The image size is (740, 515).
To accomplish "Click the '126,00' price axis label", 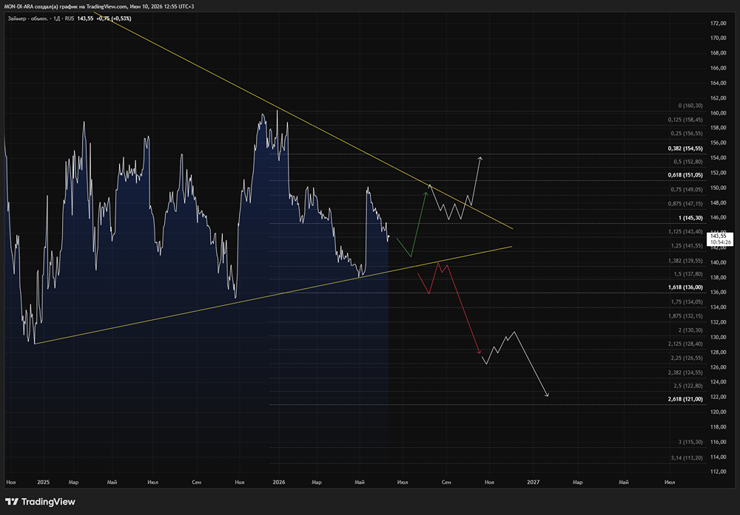I will (x=719, y=367).
